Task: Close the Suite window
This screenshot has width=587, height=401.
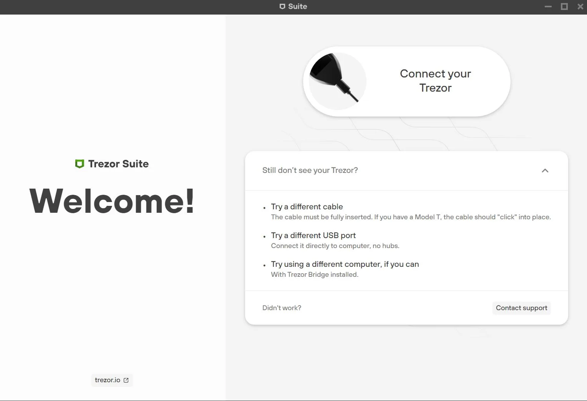Action: tap(580, 7)
